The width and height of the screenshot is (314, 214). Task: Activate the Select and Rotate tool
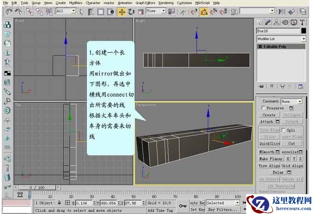pos(131,12)
